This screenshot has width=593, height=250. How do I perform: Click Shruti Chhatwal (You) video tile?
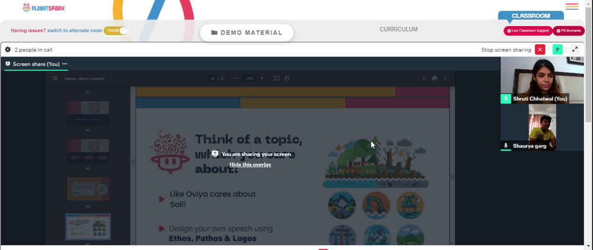click(542, 80)
